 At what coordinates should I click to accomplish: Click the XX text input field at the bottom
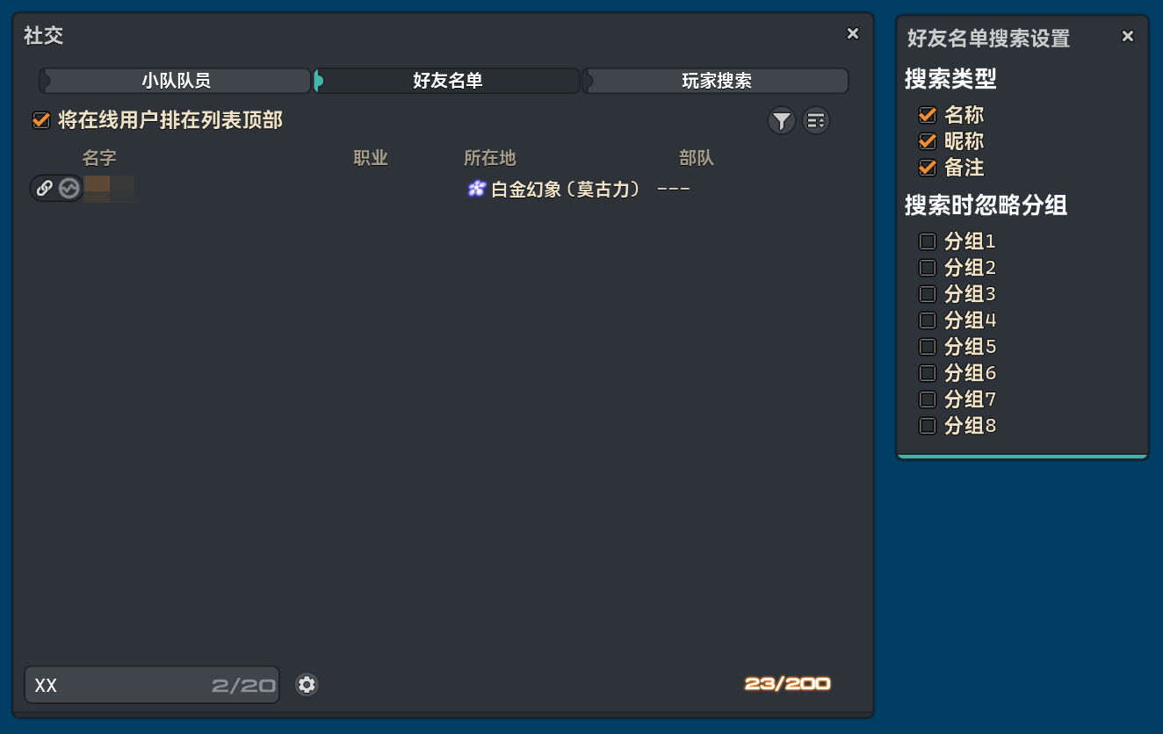point(149,685)
